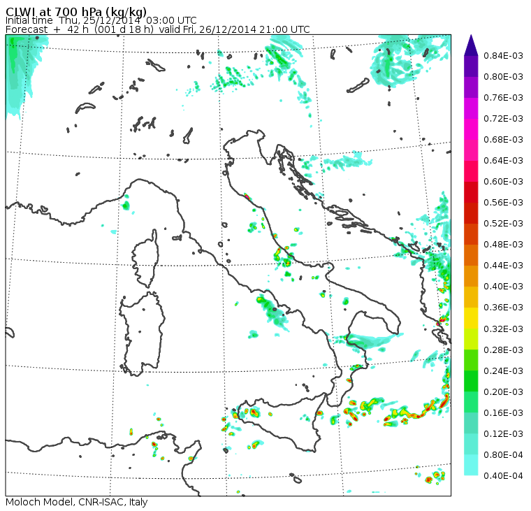Click the 0.56E-03 legend label

(x=503, y=203)
